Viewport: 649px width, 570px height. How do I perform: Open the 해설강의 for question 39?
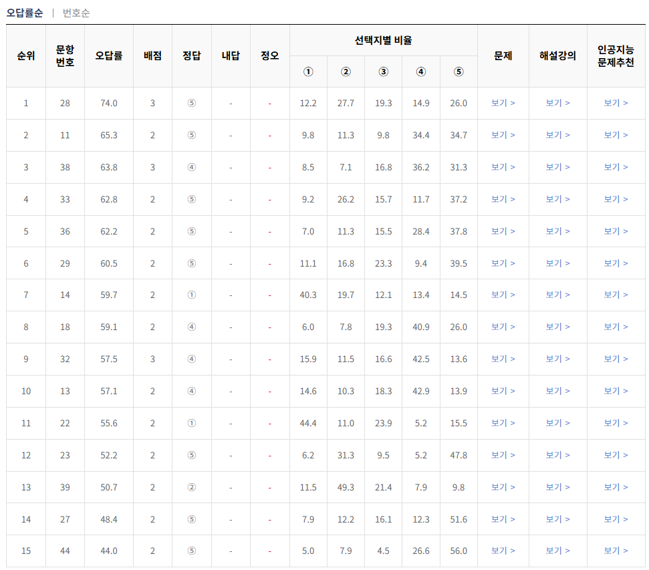(557, 488)
